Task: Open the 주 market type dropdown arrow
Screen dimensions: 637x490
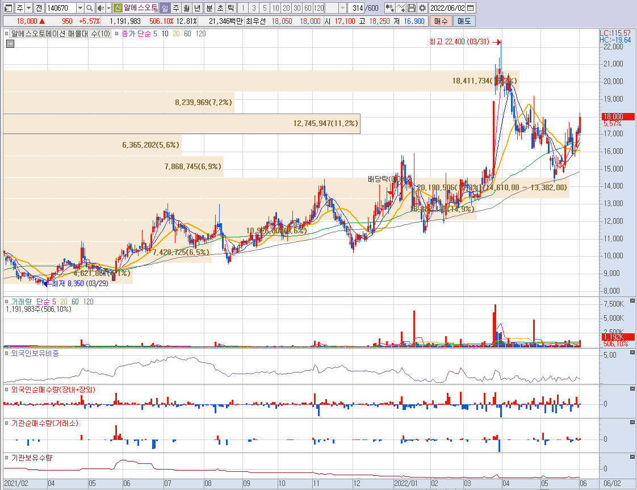Action: tap(28, 8)
